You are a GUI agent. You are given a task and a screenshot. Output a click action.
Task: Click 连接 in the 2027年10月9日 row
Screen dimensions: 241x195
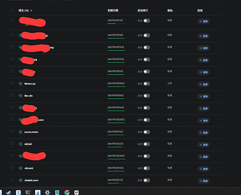[204, 36]
